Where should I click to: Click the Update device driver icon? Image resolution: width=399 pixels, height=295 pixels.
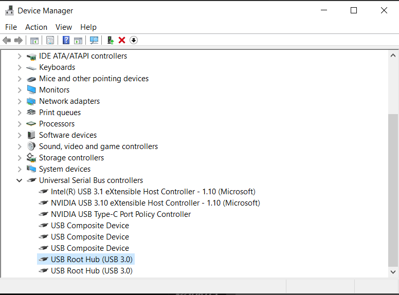pos(111,40)
